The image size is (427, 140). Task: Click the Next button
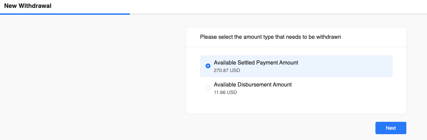click(x=391, y=128)
